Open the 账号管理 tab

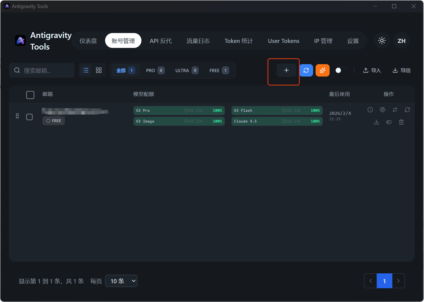pos(123,41)
